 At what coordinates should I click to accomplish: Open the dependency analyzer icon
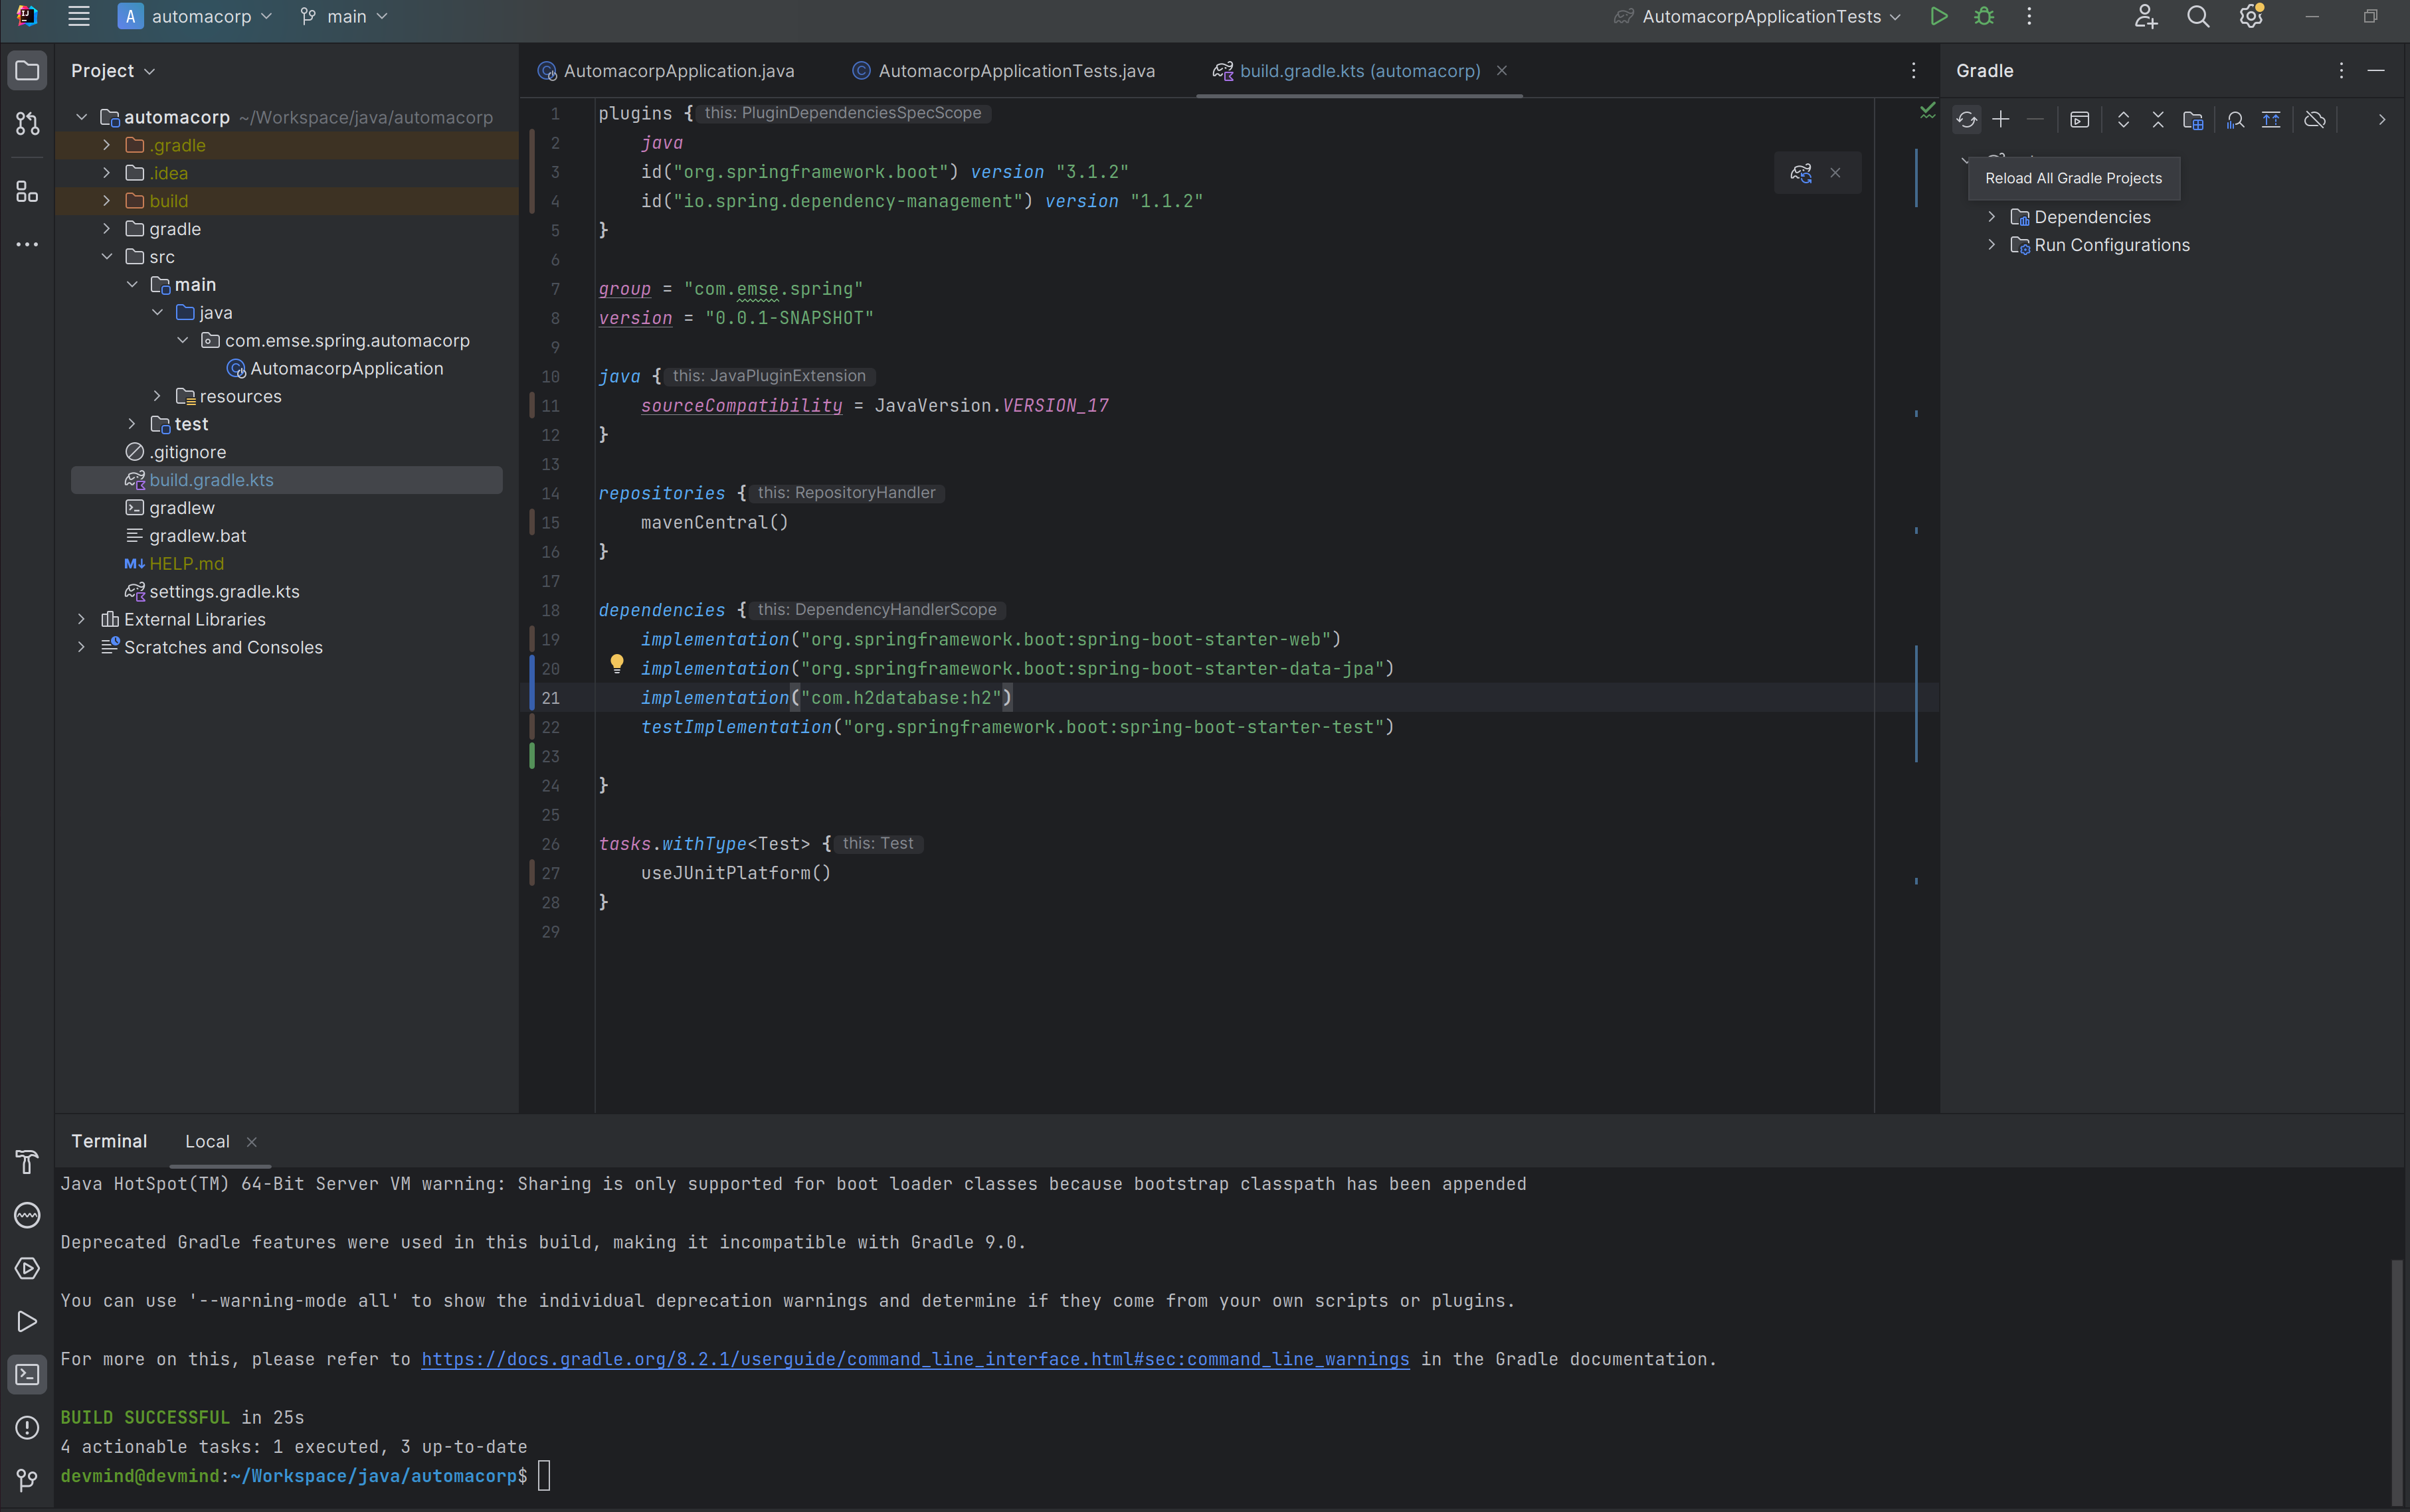click(x=2236, y=120)
